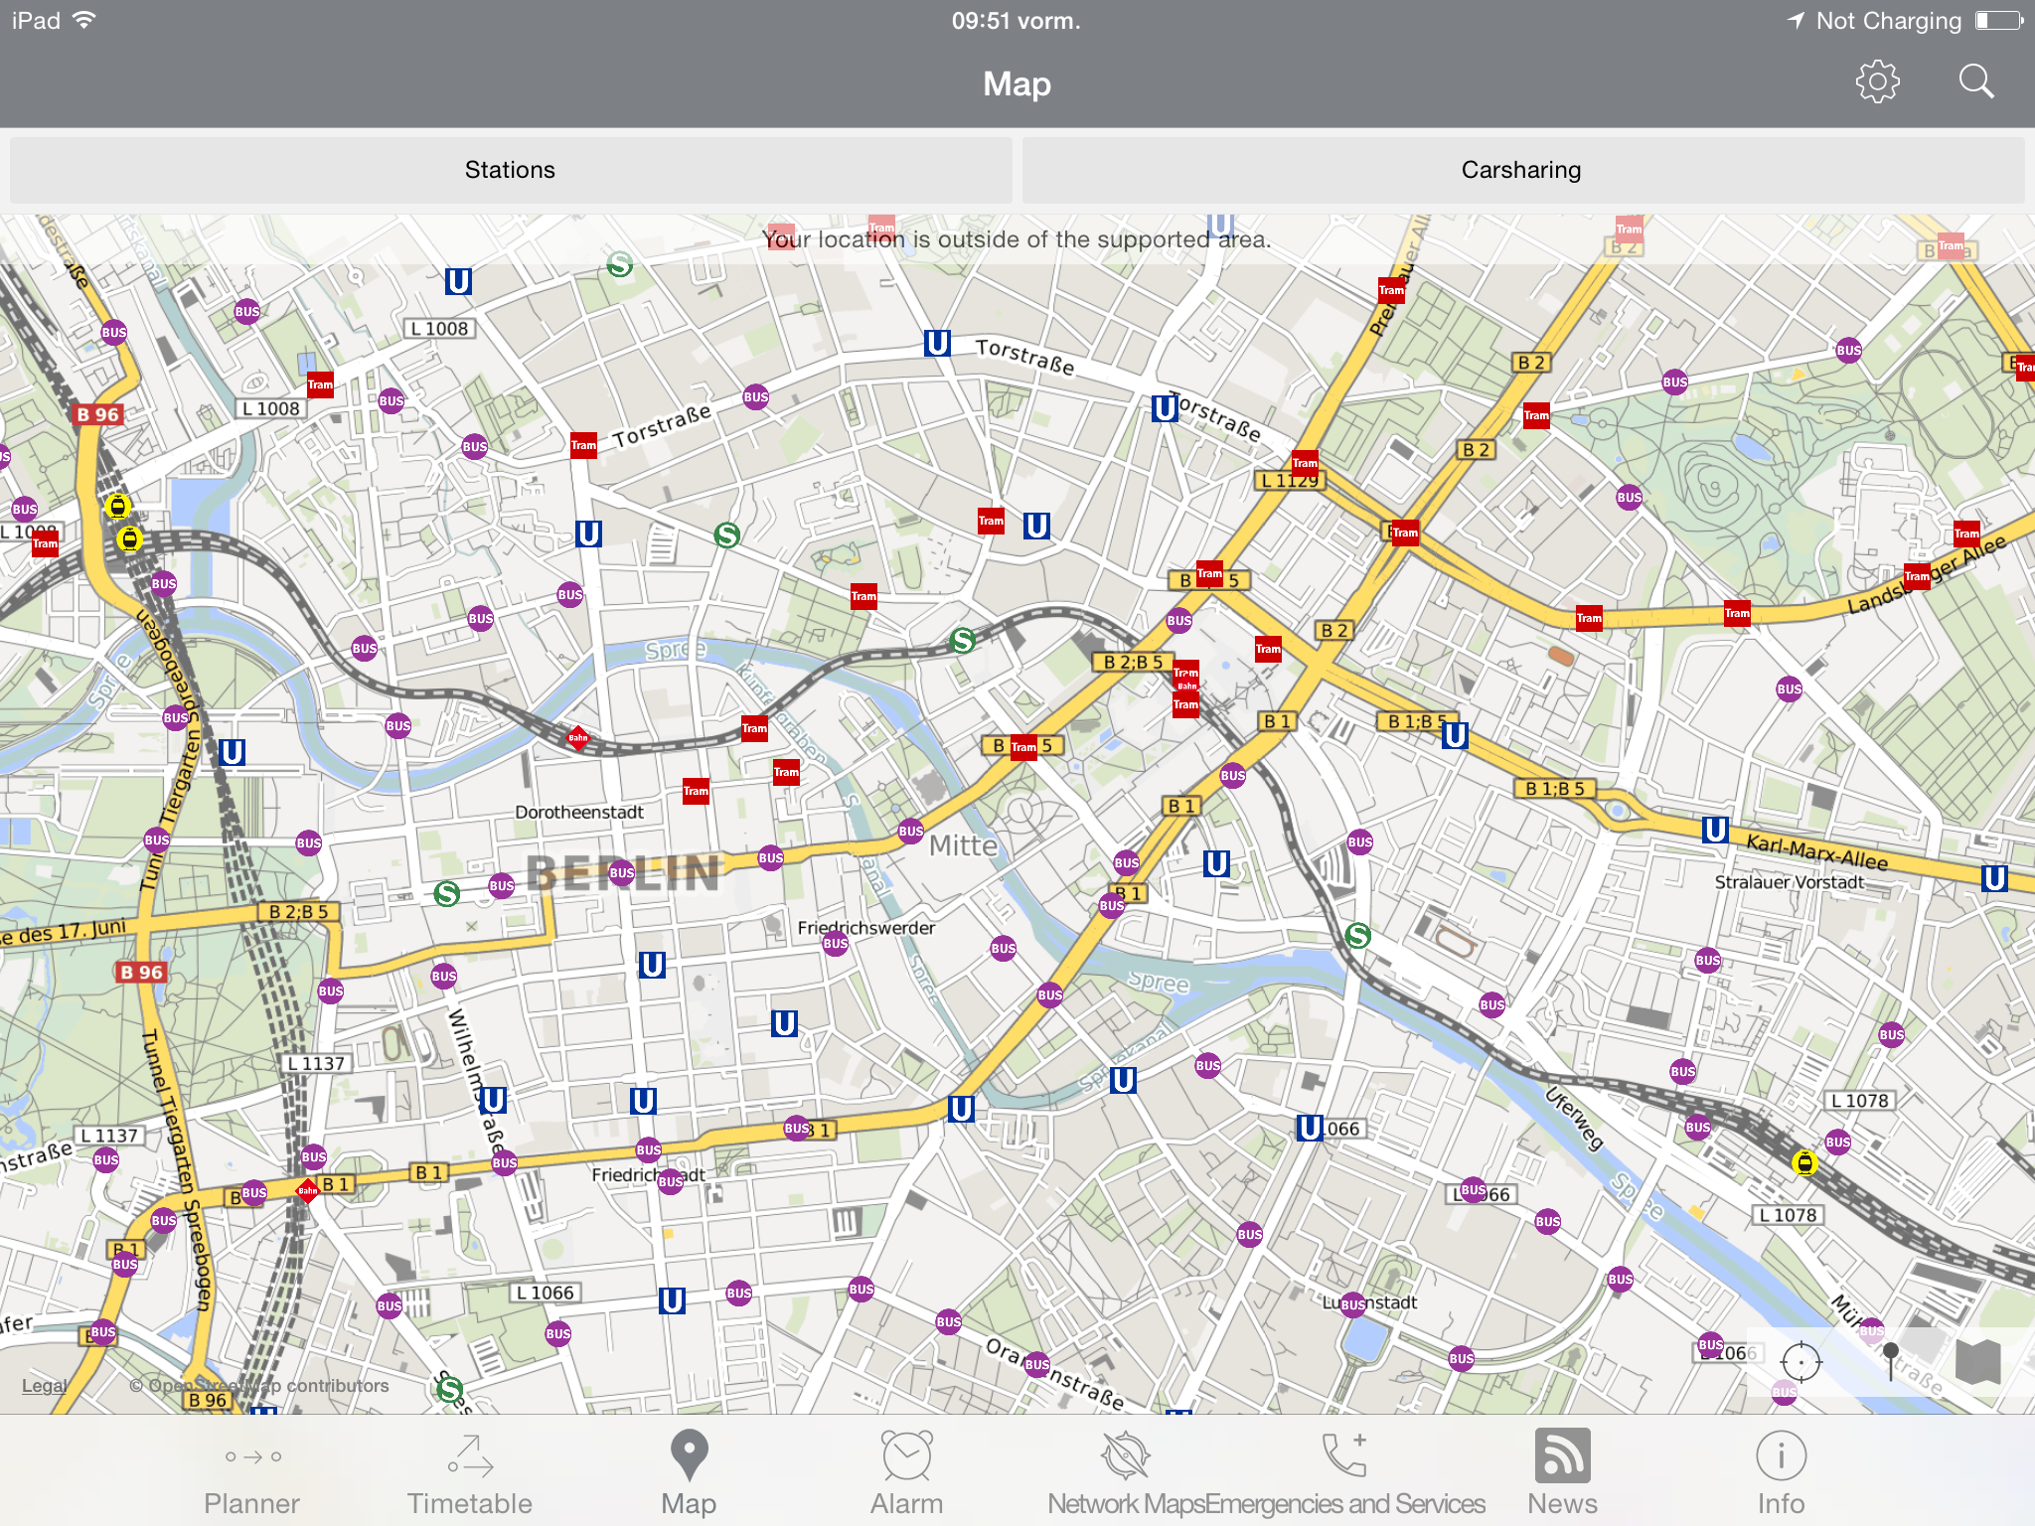Image resolution: width=2035 pixels, height=1526 pixels.
Task: Tap location services arrow in status bar
Action: pyautogui.click(x=1796, y=20)
